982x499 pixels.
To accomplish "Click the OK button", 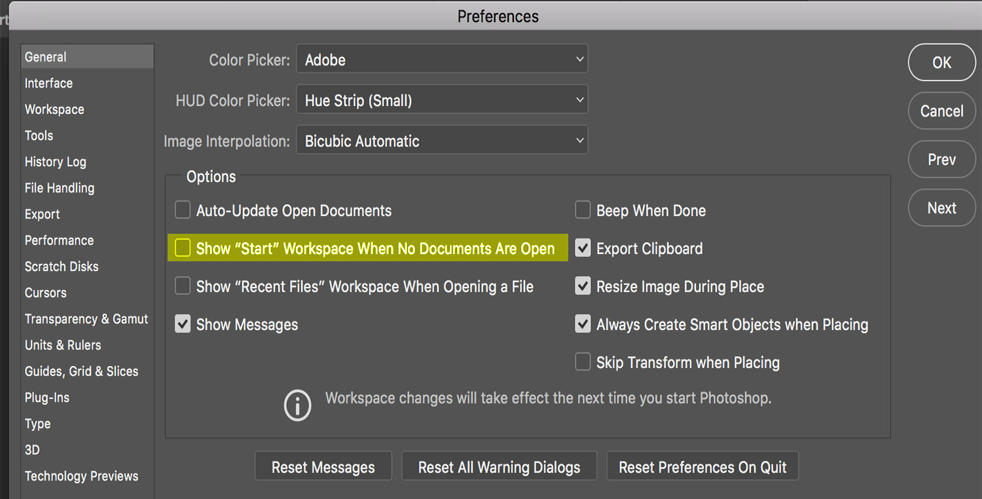I will click(x=942, y=62).
